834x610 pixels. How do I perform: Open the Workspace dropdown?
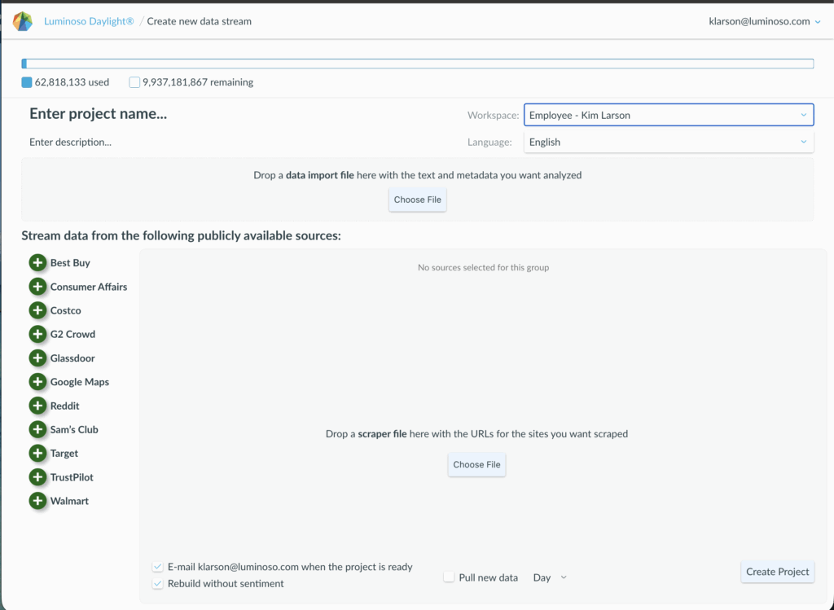(668, 116)
